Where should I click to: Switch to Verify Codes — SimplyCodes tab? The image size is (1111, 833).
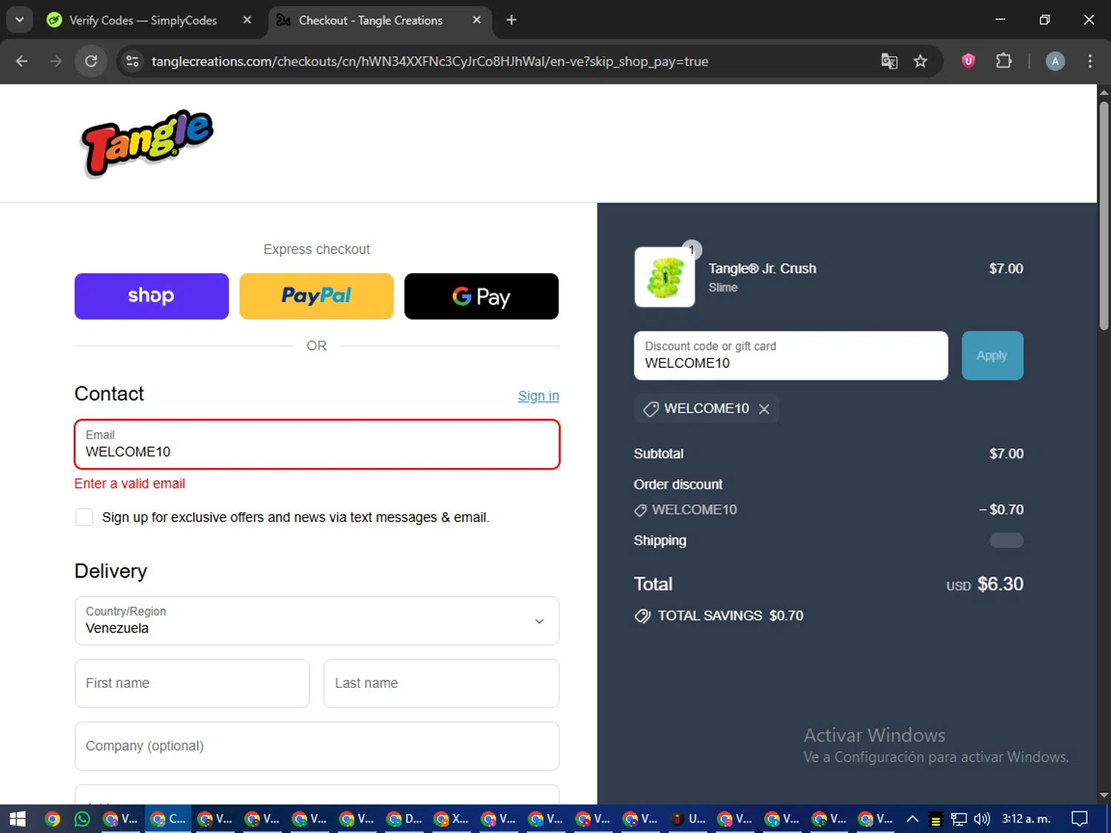tap(142, 20)
